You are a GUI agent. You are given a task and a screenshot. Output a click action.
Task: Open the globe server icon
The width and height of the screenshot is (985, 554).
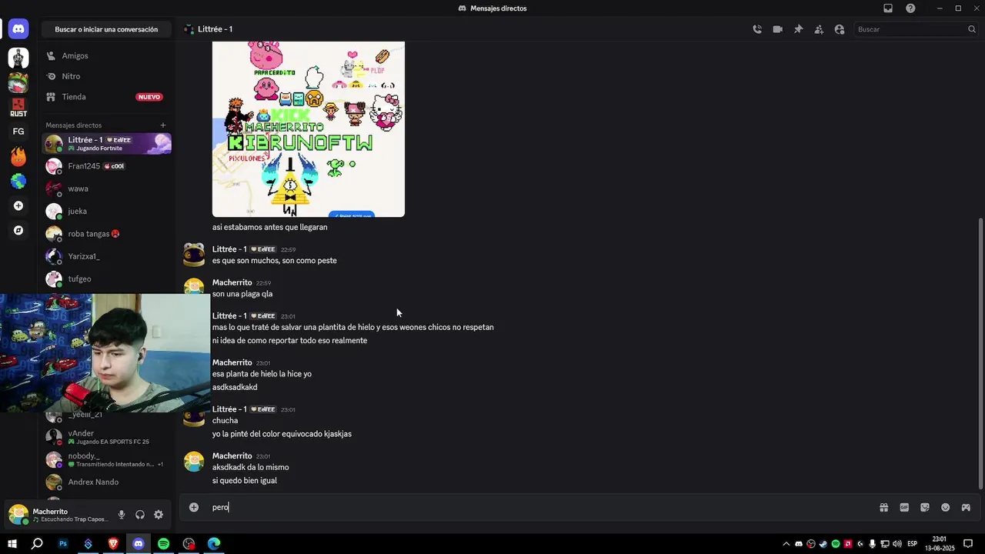click(x=18, y=181)
